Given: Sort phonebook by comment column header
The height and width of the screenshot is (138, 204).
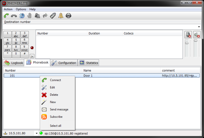Looking at the screenshot, I should pos(180,71).
